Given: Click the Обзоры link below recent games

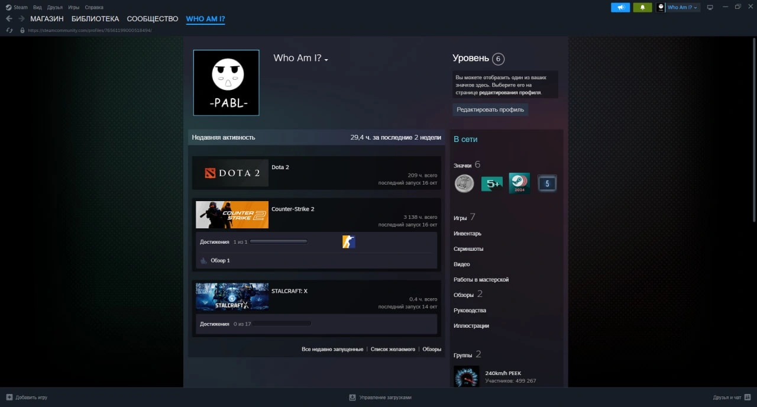Looking at the screenshot, I should (x=432, y=349).
